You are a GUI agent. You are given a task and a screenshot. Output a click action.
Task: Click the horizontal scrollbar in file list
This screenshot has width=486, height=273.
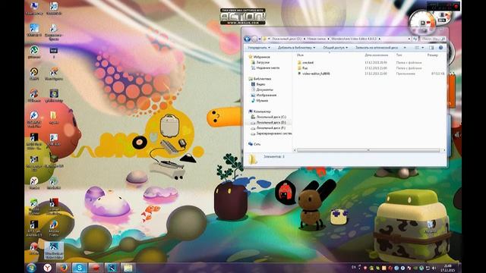[368, 150]
